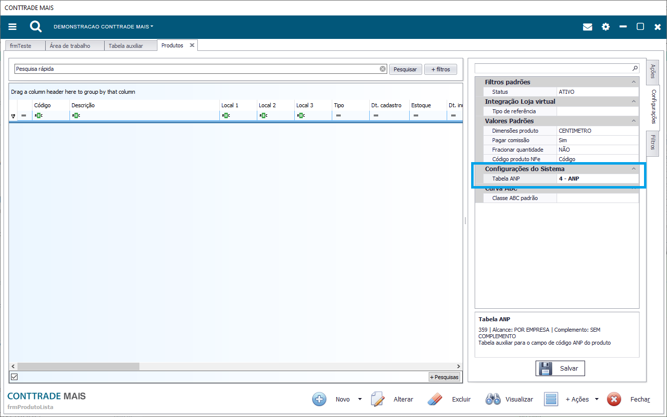667x417 pixels.
Task: Click the floppy disk Salvar icon
Action: [x=546, y=369]
